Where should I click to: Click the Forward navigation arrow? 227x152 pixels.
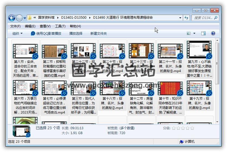(x=19, y=18)
